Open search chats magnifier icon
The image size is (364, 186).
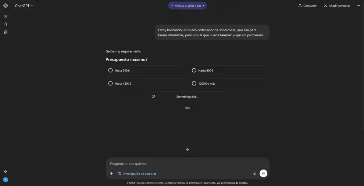coord(6,24)
